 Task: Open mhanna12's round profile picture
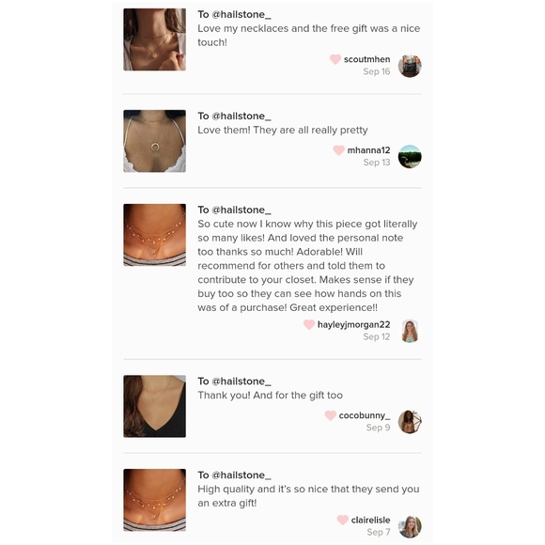[410, 157]
